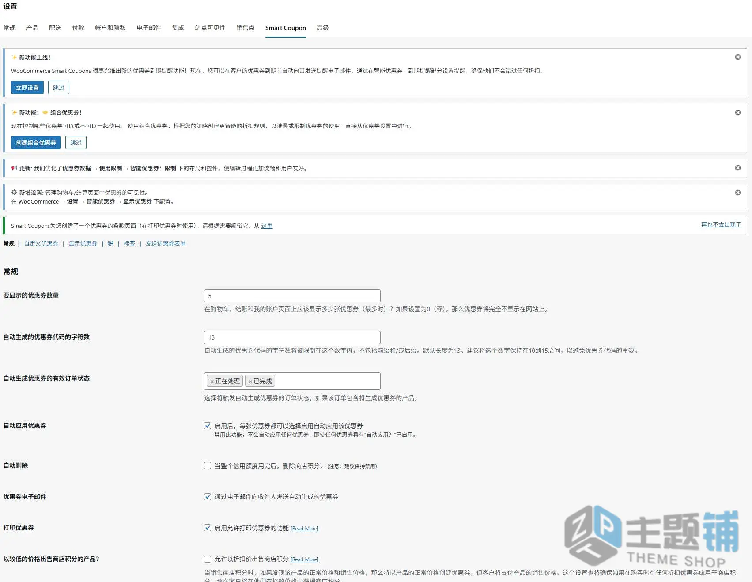Open Read More link for 以折扣价出售商店积分
Image resolution: width=752 pixels, height=582 pixels.
[x=304, y=559]
